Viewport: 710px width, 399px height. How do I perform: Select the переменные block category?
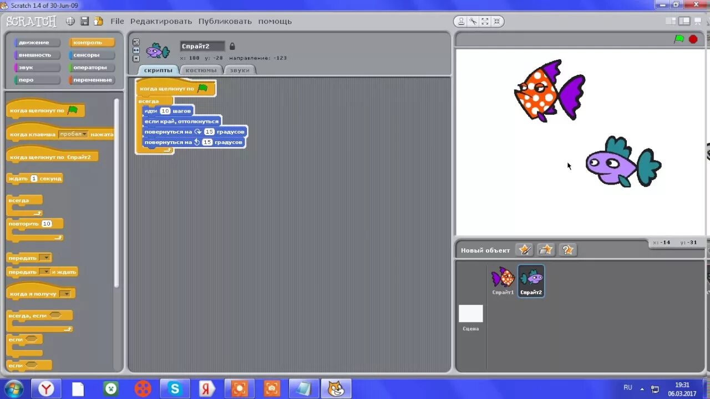92,80
